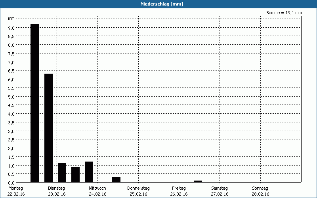Image resolution: width=317 pixels, height=198 pixels.
Task: Click the 1,5 y-axis value
Action: [11, 157]
